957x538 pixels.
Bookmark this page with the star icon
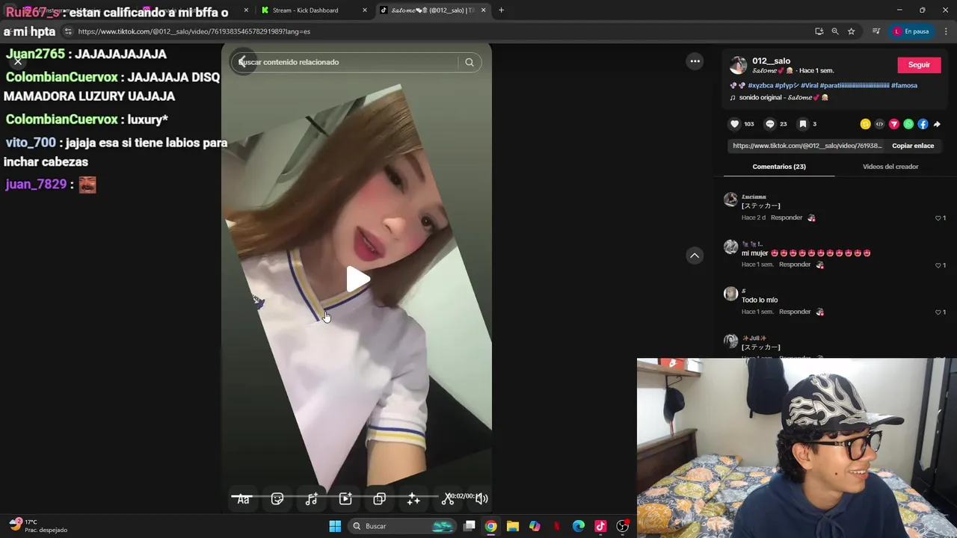[x=851, y=31]
